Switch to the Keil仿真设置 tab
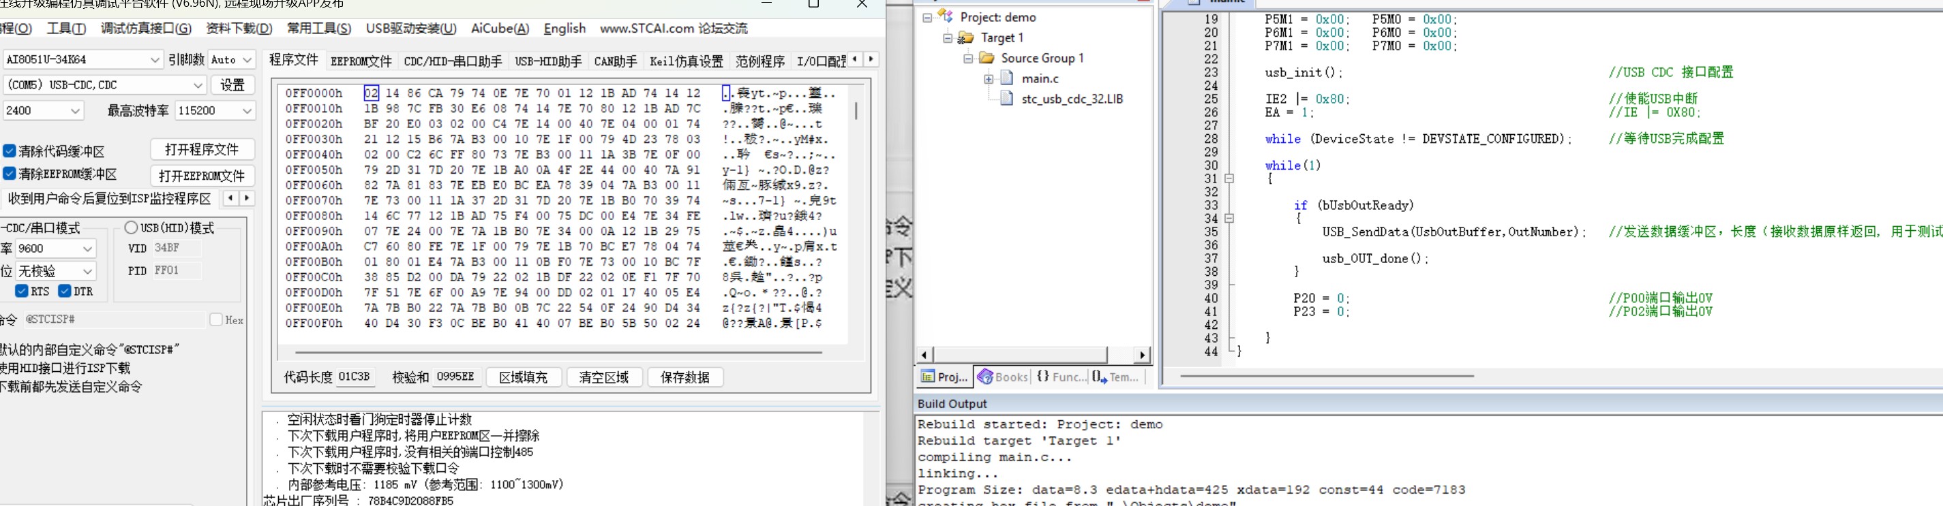 (x=687, y=61)
